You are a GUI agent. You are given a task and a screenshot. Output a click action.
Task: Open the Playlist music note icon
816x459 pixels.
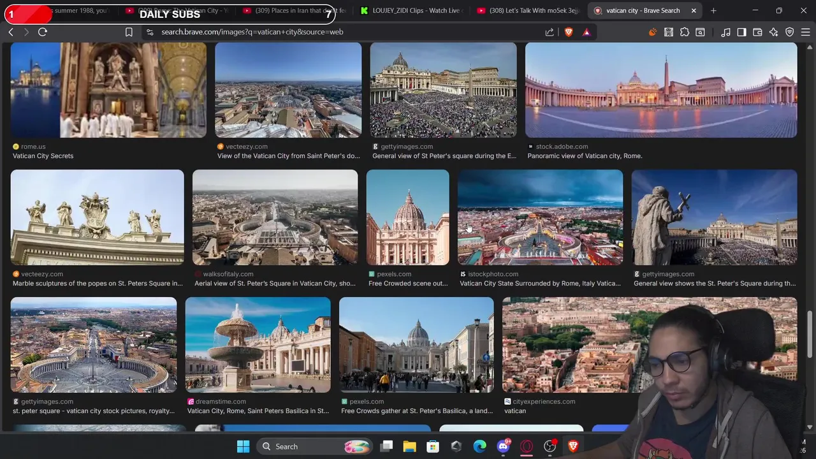[x=725, y=32]
